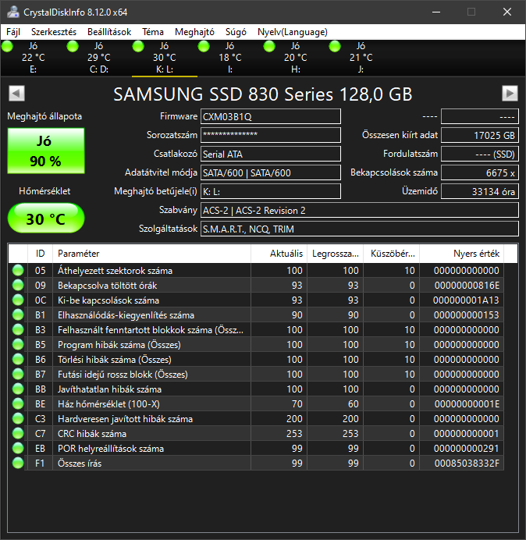Click raw value 000000001A13

click(x=466, y=300)
